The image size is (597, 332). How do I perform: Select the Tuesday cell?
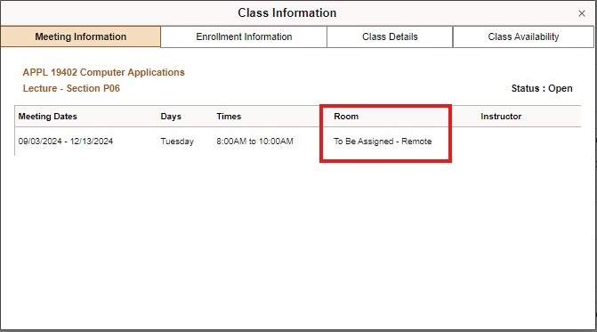click(177, 142)
